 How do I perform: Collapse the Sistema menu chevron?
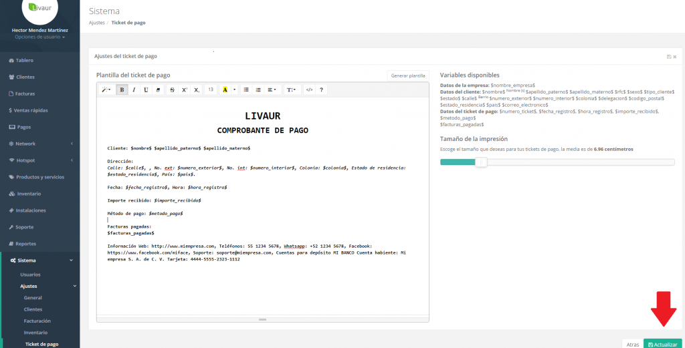click(x=72, y=260)
